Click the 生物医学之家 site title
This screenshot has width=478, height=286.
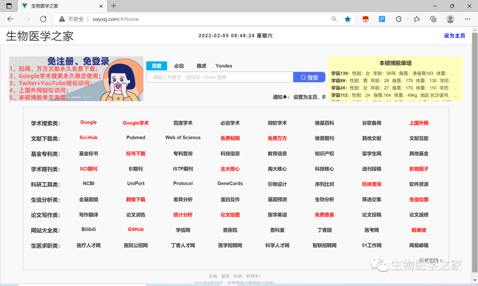40,36
